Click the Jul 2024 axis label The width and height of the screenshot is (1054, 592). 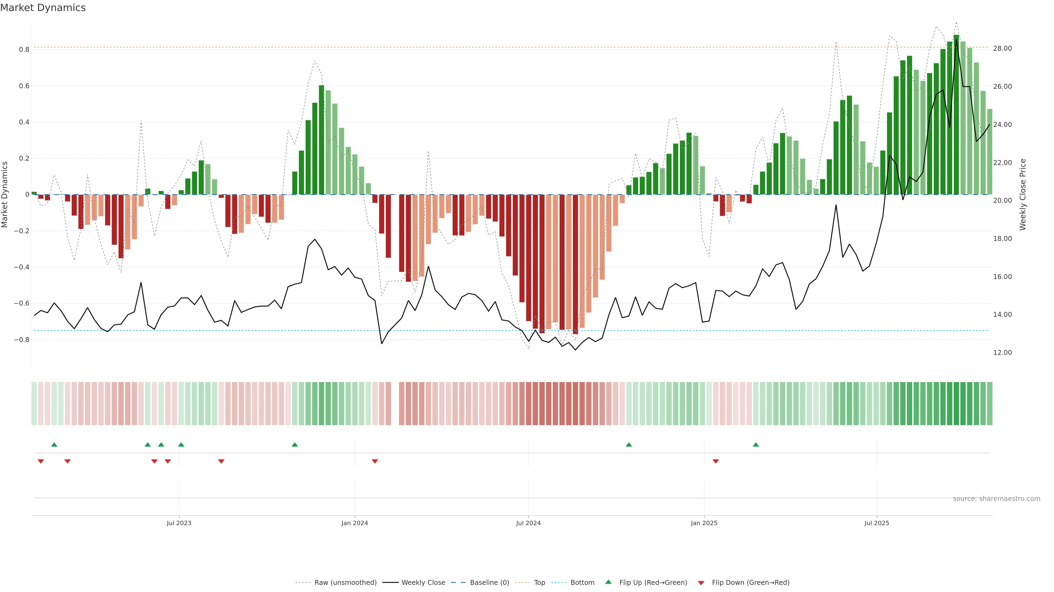(528, 523)
